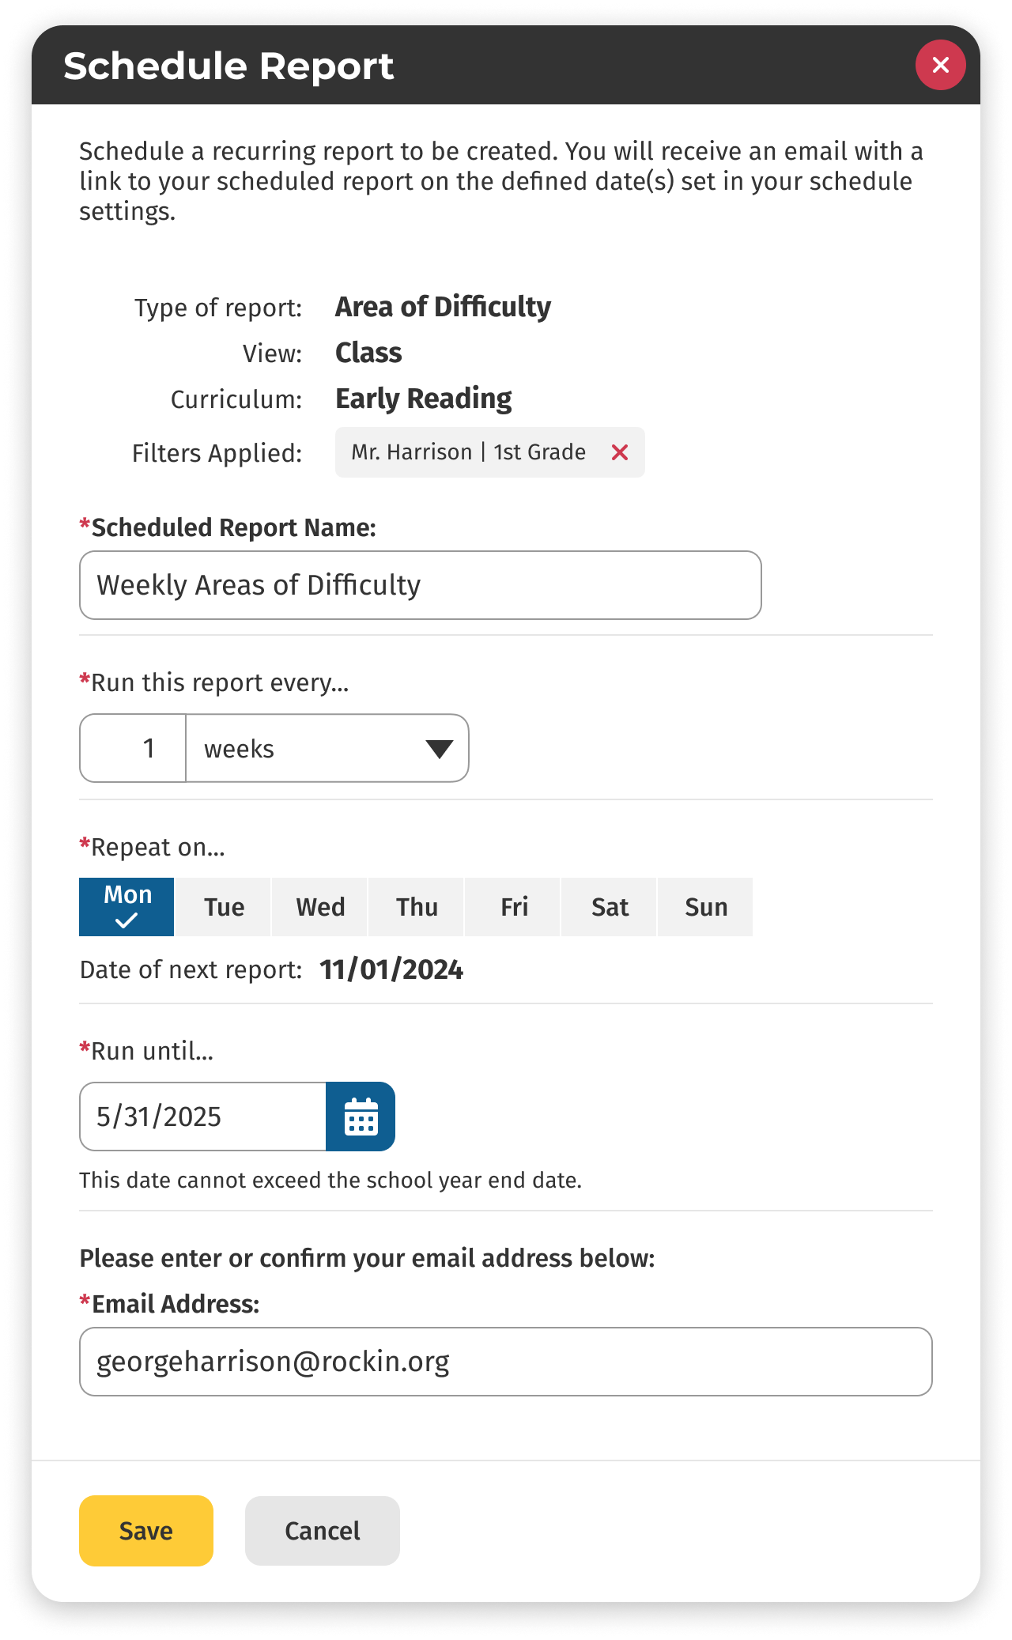Click the weeks dropdown triangle arrow

tap(439, 749)
